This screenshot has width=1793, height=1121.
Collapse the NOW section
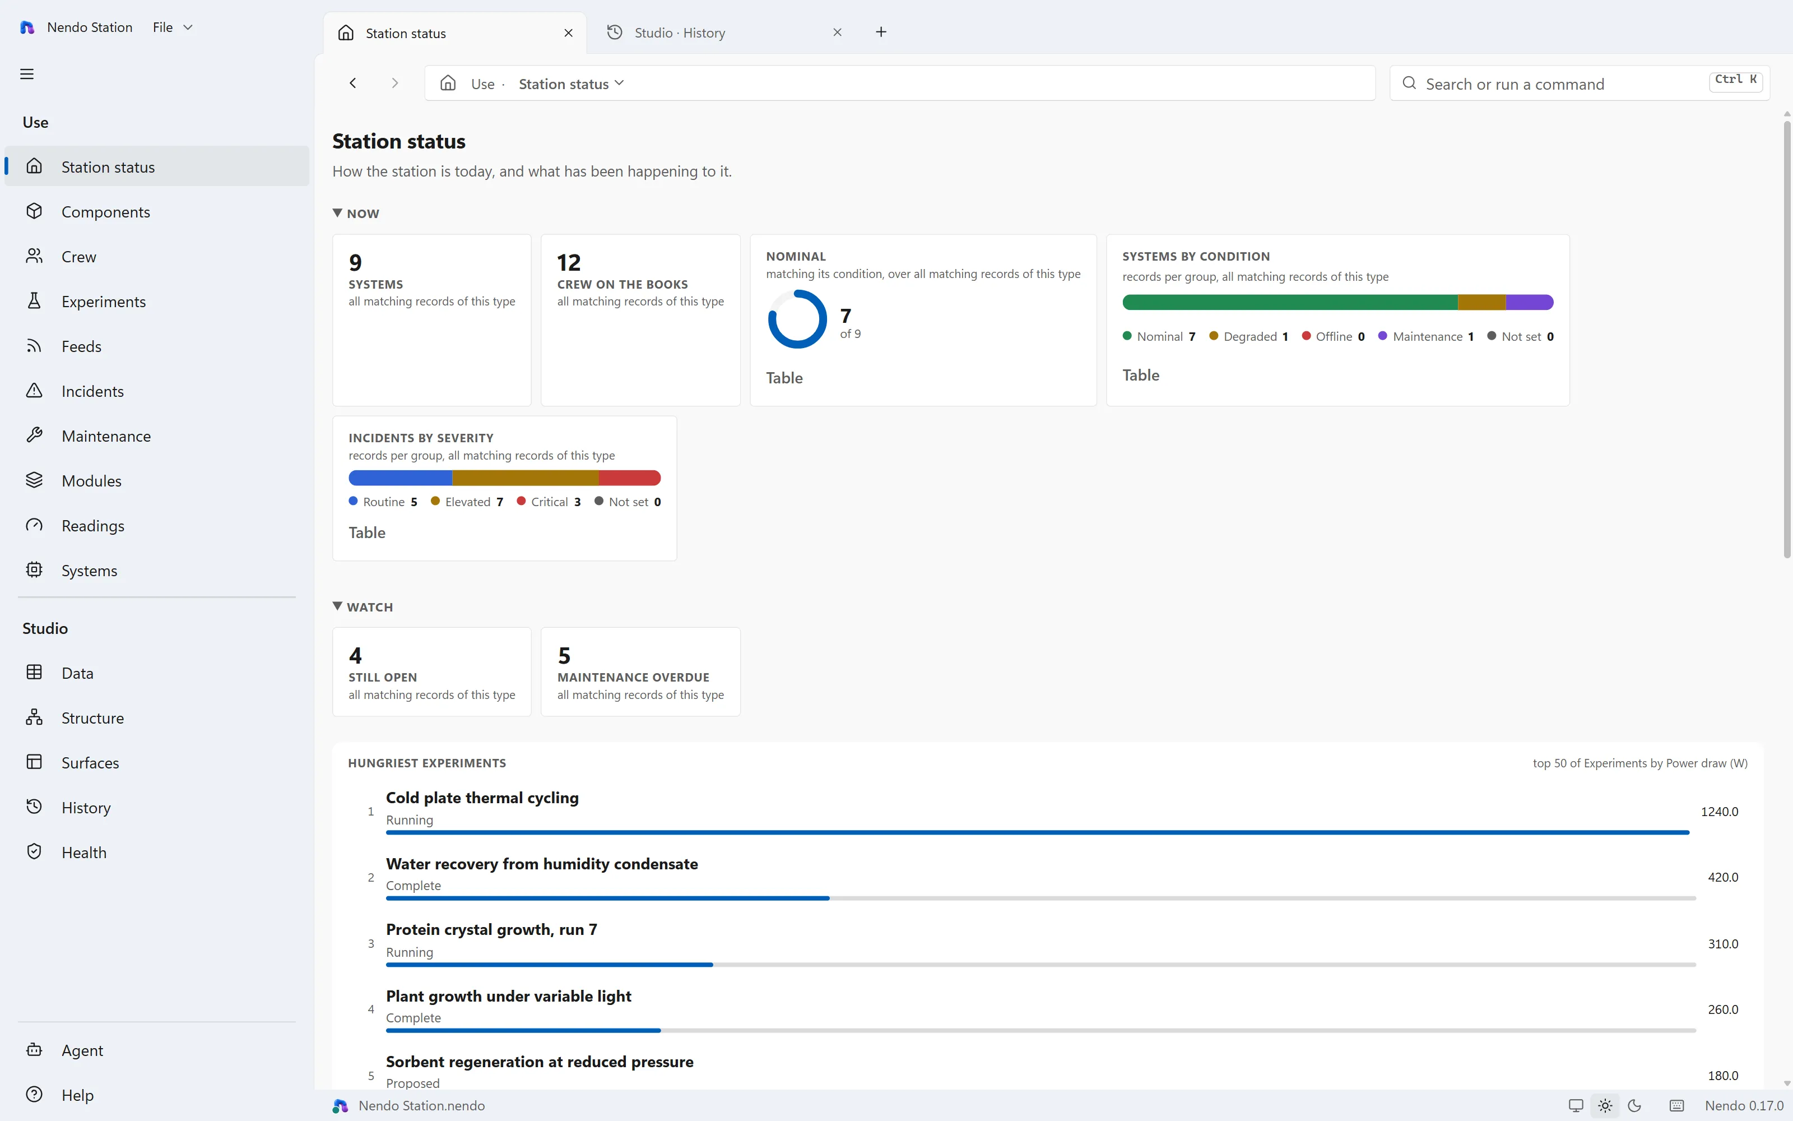[356, 214]
